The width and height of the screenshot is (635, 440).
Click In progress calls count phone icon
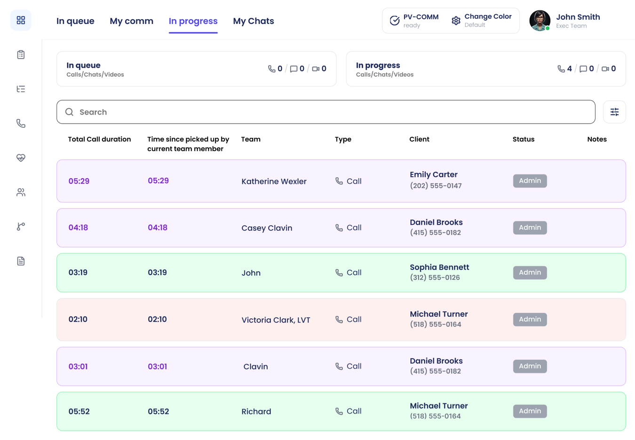point(561,69)
